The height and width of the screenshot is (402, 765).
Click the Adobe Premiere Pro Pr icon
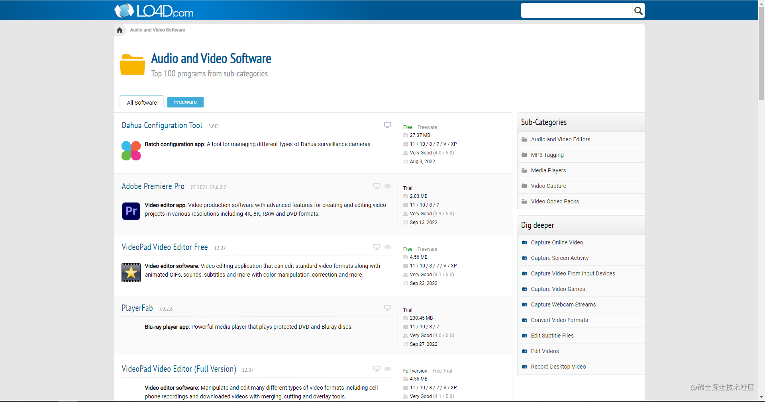[x=131, y=211]
